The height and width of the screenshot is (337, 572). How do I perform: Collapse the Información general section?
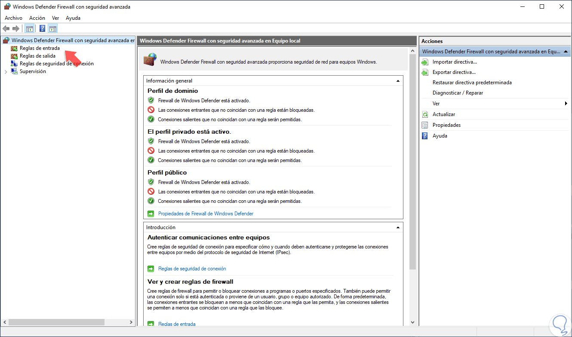[x=398, y=81]
